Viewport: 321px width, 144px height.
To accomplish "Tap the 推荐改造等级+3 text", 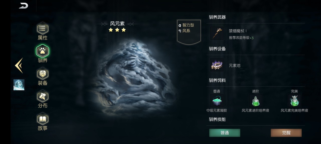I will coord(241,38).
